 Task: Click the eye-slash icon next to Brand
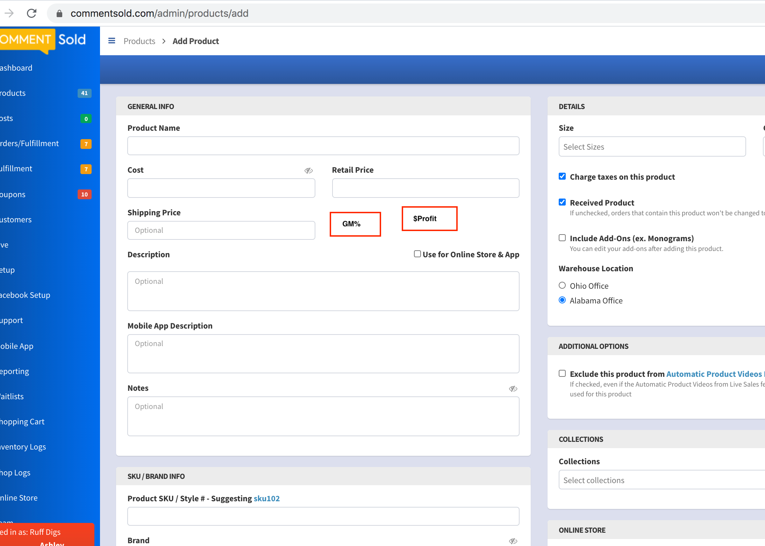(x=513, y=541)
